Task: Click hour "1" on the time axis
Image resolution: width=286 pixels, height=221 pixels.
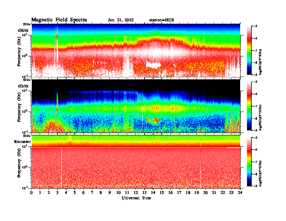Action: coord(40,192)
